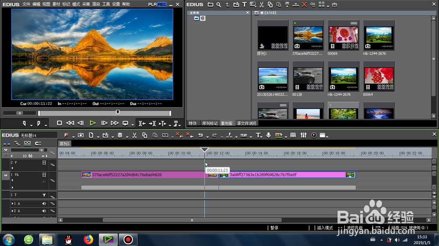The image size is (439, 246).
Task: Click the ripple delete icon in timeline toolbar
Action: (x=190, y=135)
